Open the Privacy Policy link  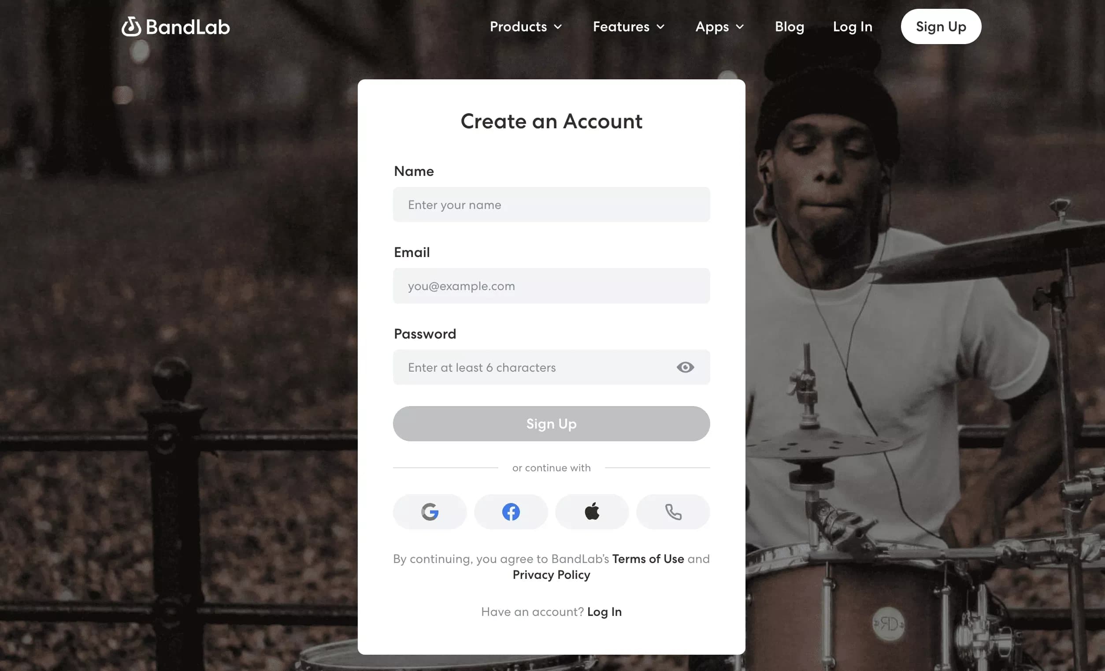pos(551,575)
